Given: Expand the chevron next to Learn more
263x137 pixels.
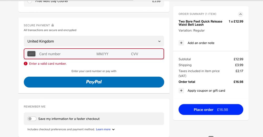Looking at the screenshot, I should click(x=113, y=129).
